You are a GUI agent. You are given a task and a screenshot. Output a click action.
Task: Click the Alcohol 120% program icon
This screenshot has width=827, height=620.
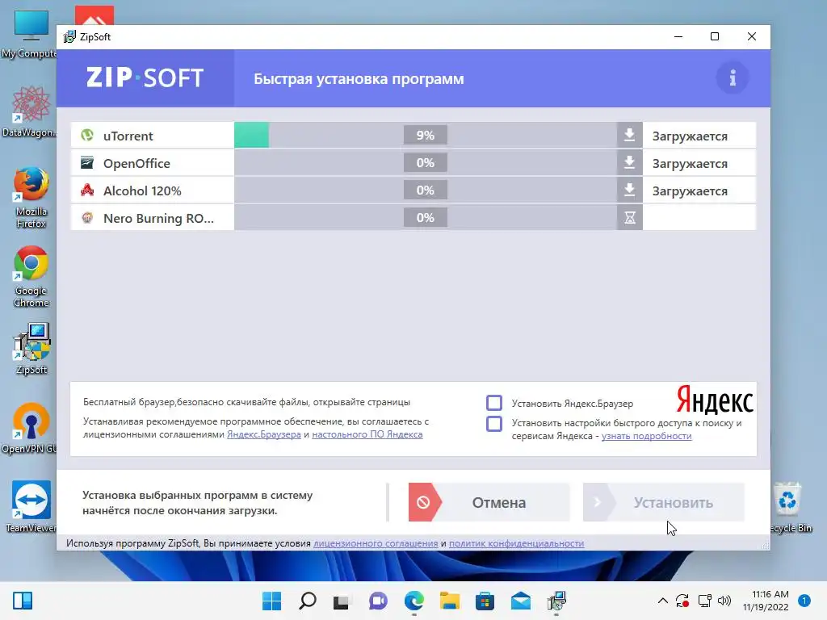[x=87, y=191]
